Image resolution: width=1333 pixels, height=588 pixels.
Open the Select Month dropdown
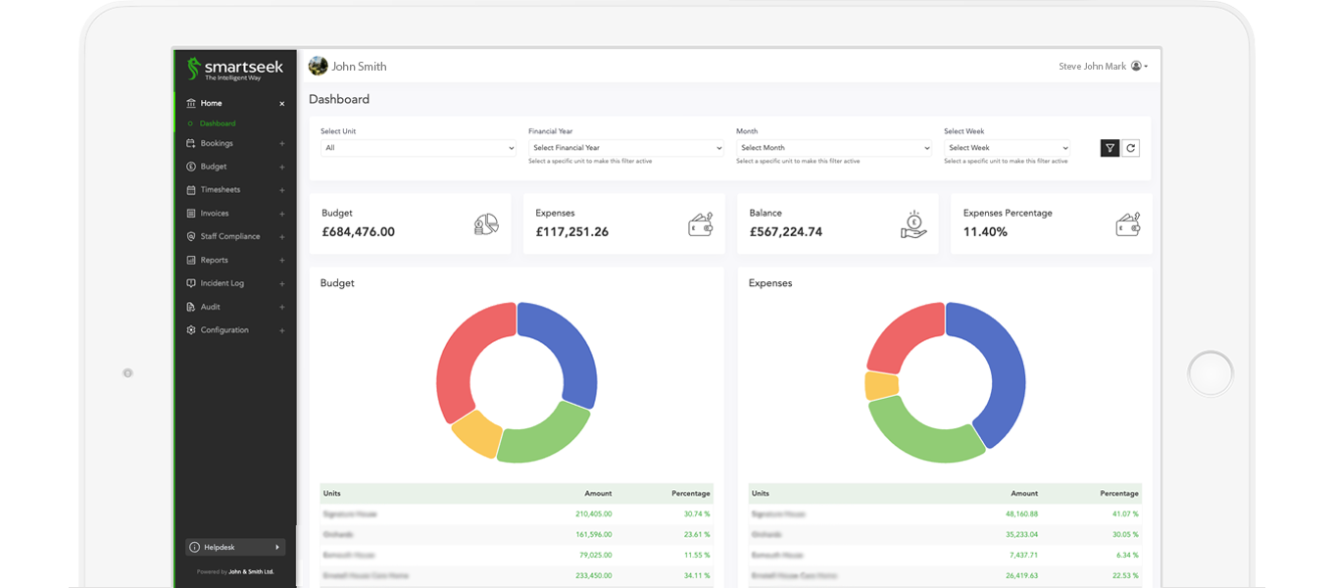coord(833,148)
